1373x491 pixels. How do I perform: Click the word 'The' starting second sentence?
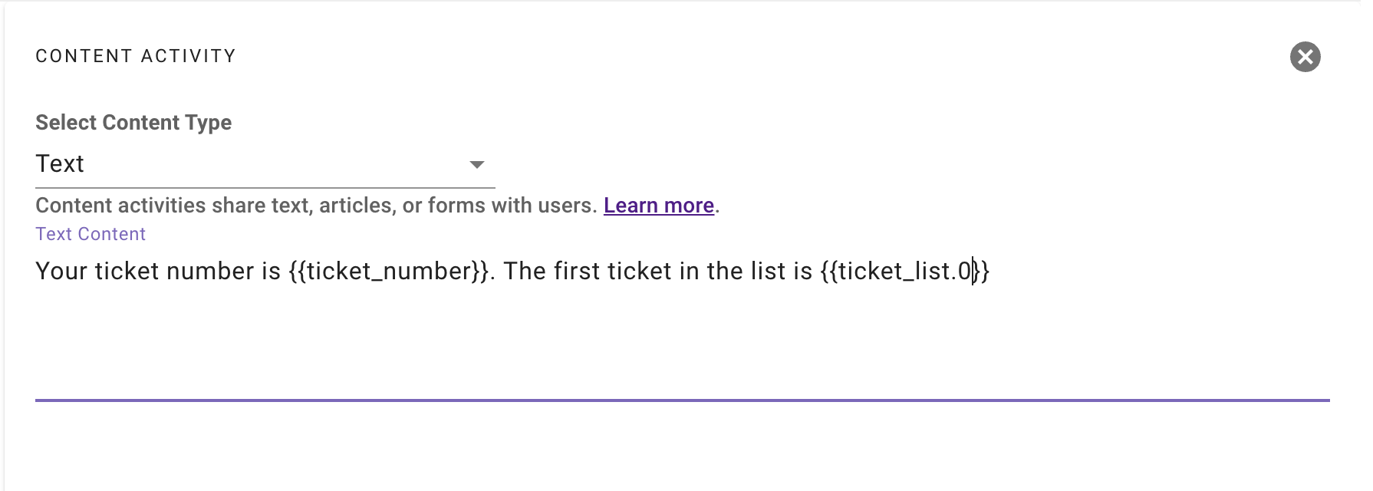(525, 271)
